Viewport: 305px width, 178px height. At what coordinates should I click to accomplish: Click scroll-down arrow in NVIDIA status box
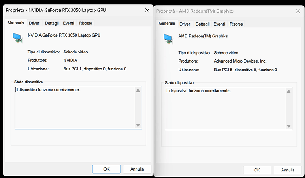coord(138,125)
